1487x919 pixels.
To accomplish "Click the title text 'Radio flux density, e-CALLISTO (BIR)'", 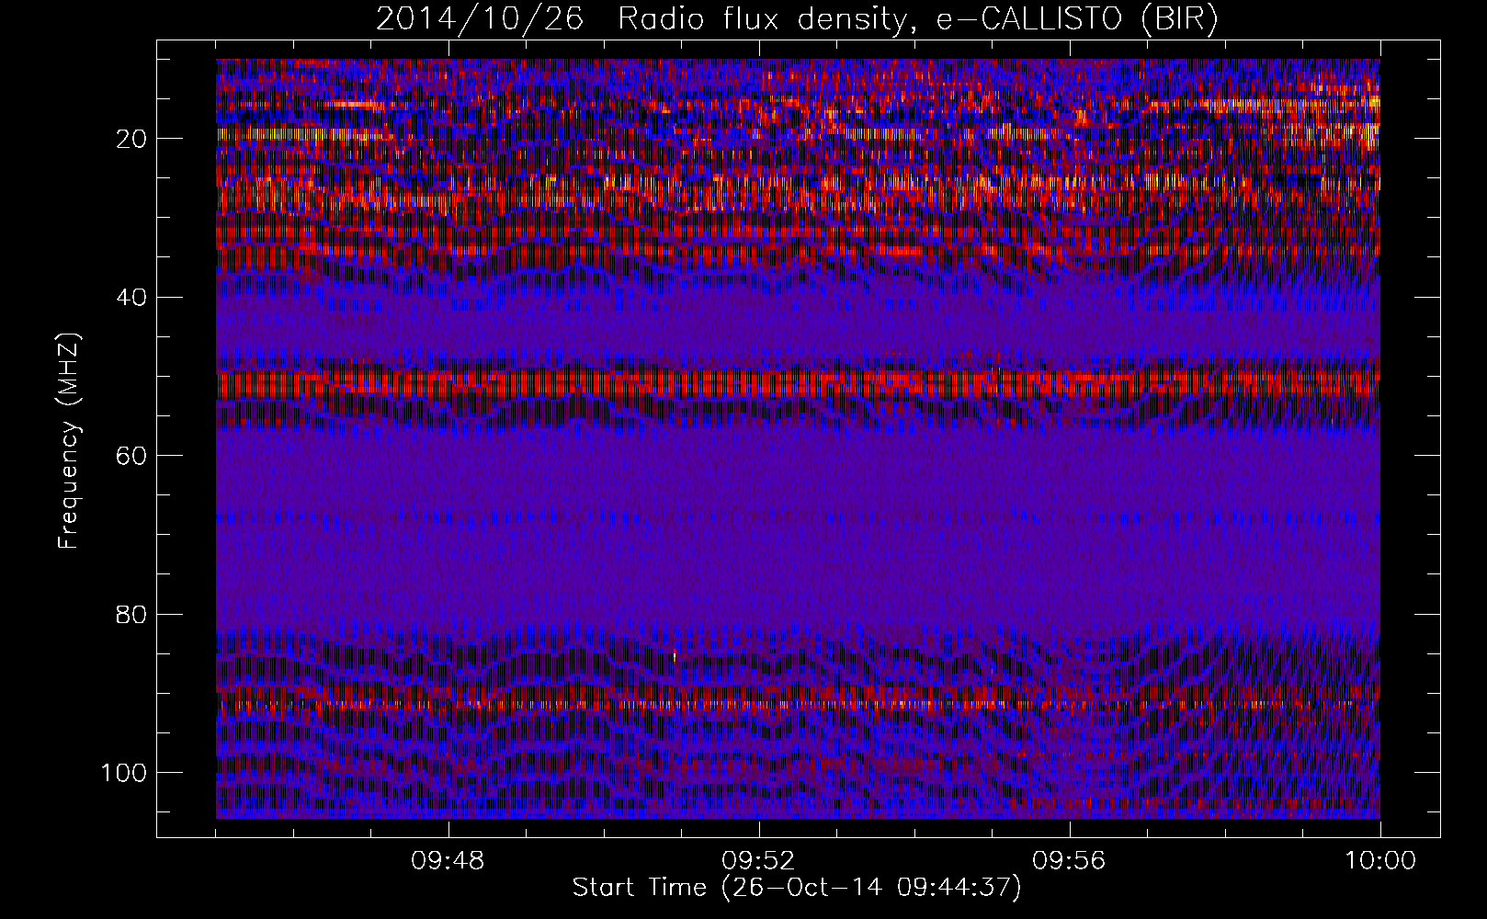I will point(918,19).
